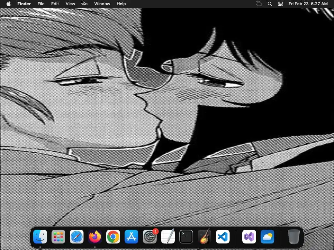Open the Trash in the Dock
Viewport: 334px width, 250px height.
pyautogui.click(x=294, y=237)
